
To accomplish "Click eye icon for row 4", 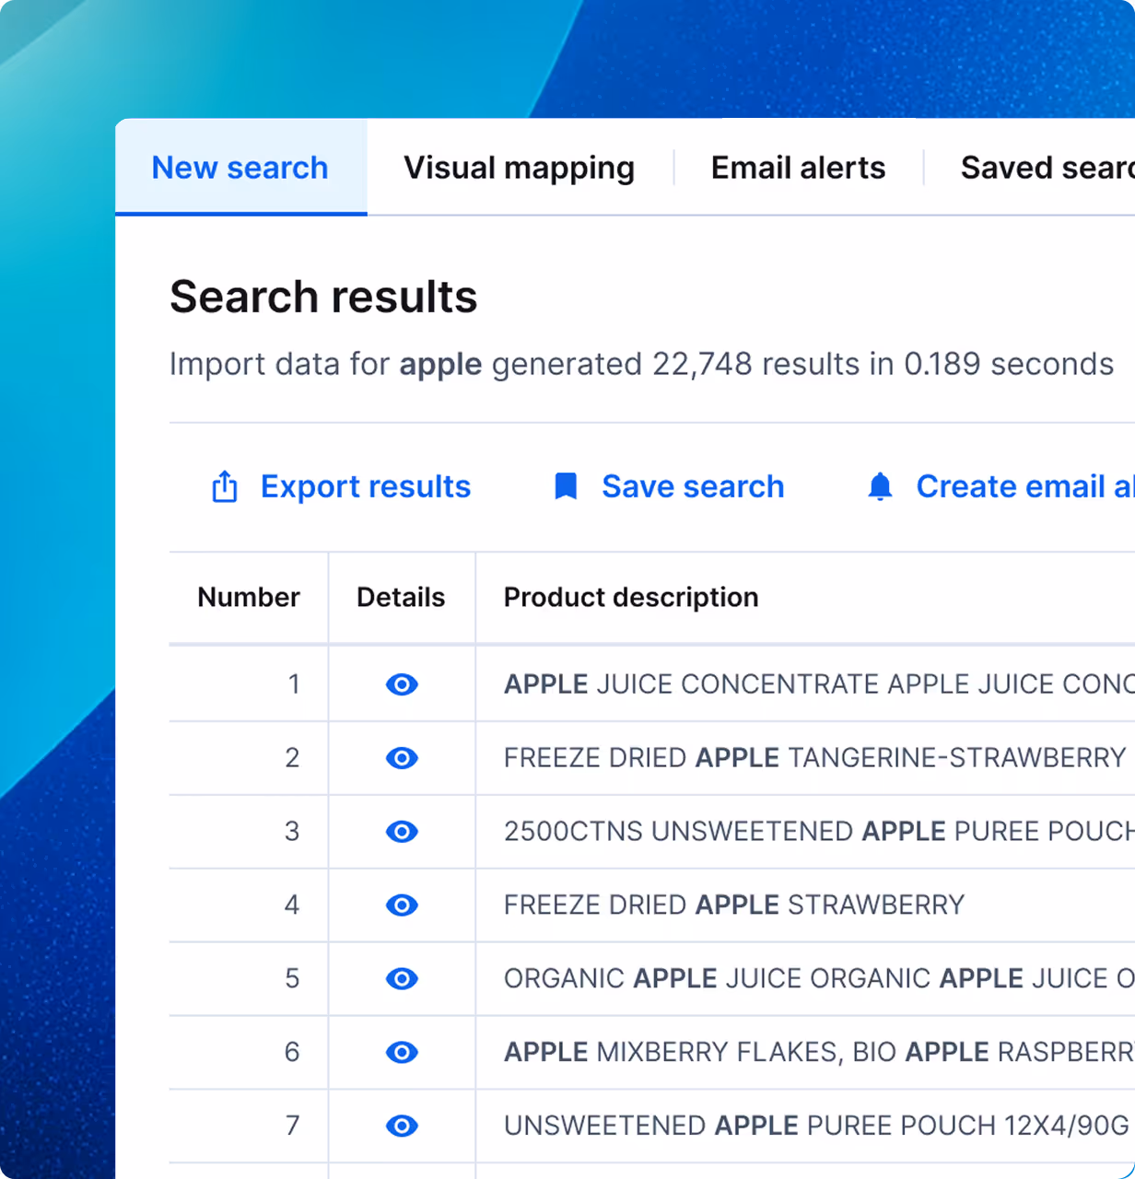I will click(x=402, y=905).
